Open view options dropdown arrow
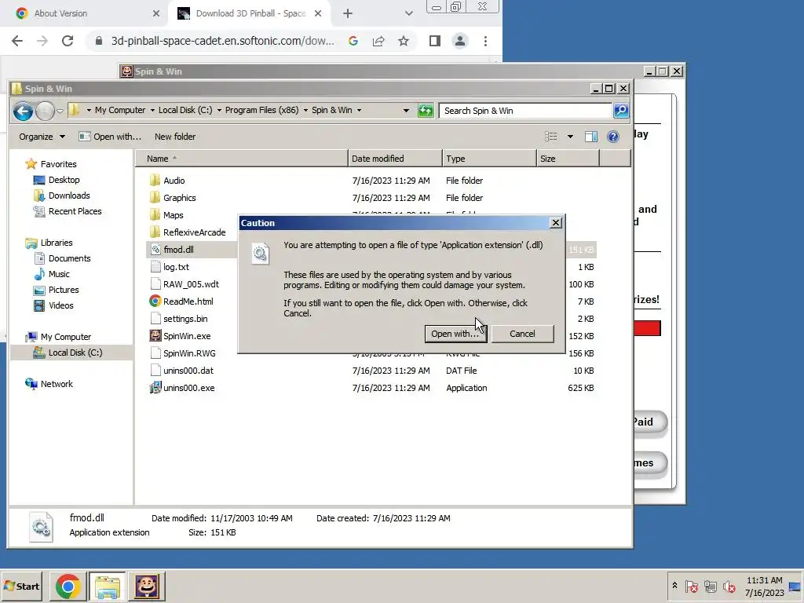The width and height of the screenshot is (804, 603). pyautogui.click(x=570, y=137)
